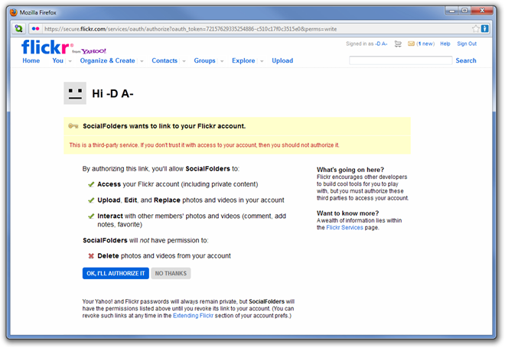
Task: Click the green check next to Access
Action: click(x=91, y=184)
